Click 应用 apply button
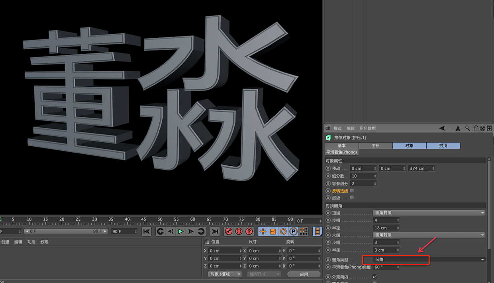494x283 pixels. coord(304,274)
